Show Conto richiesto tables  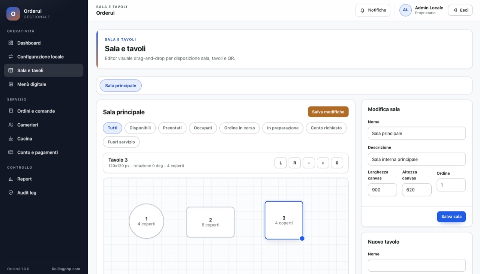[326, 128]
